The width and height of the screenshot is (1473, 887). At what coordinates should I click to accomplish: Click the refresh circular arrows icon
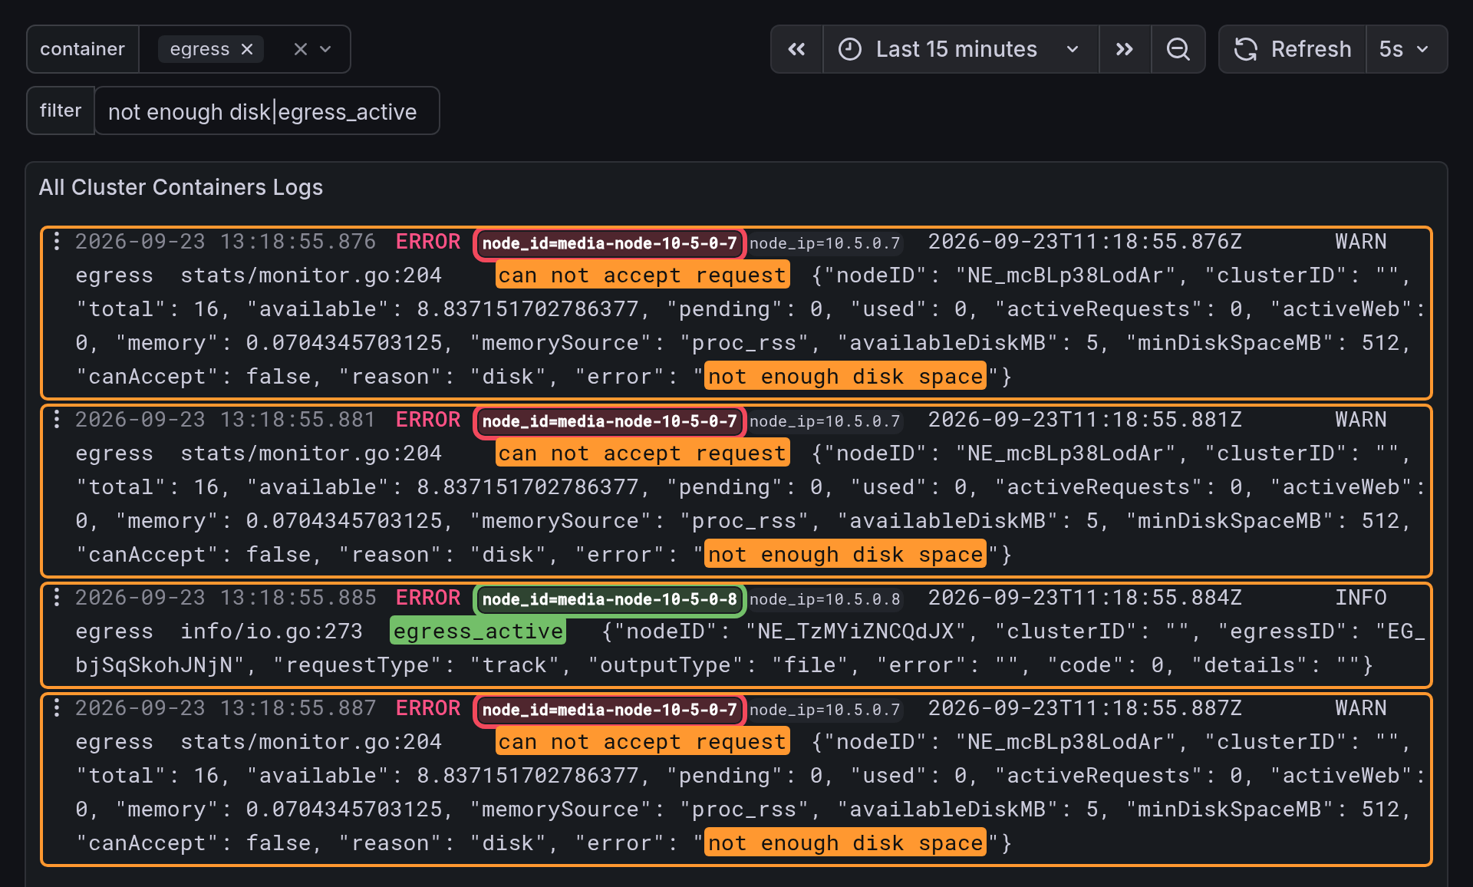click(x=1246, y=49)
